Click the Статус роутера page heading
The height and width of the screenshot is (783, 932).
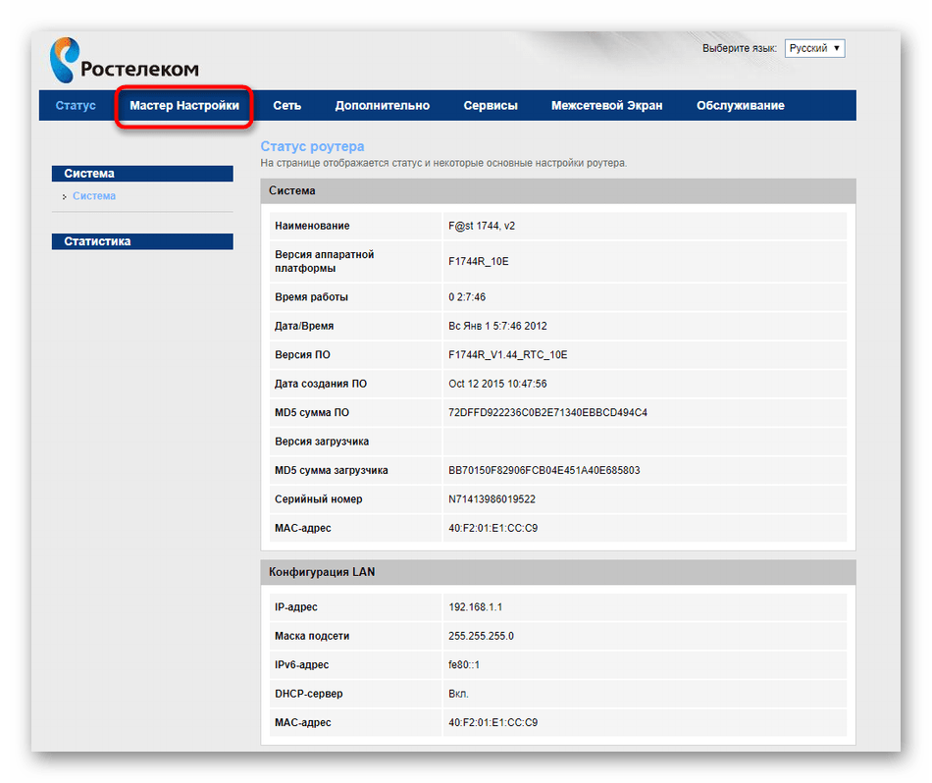(x=312, y=146)
